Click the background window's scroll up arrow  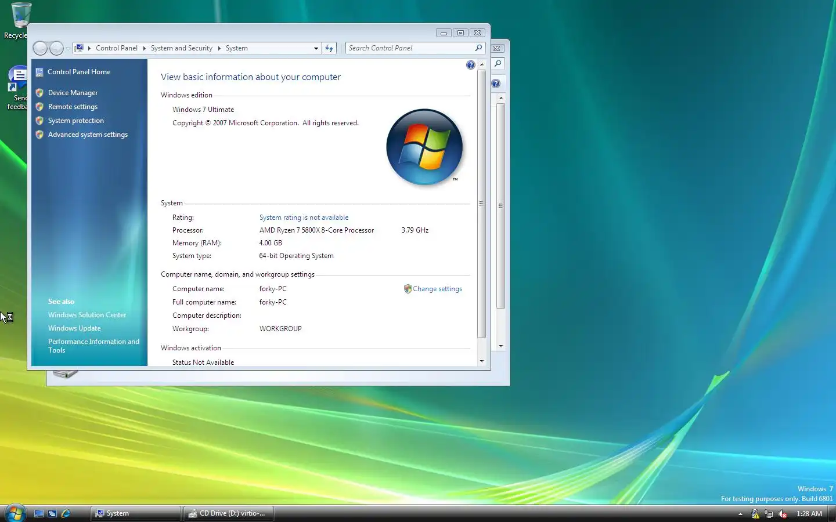(500, 98)
